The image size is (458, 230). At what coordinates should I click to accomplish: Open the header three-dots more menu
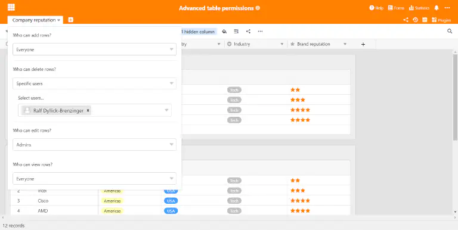(x=447, y=8)
